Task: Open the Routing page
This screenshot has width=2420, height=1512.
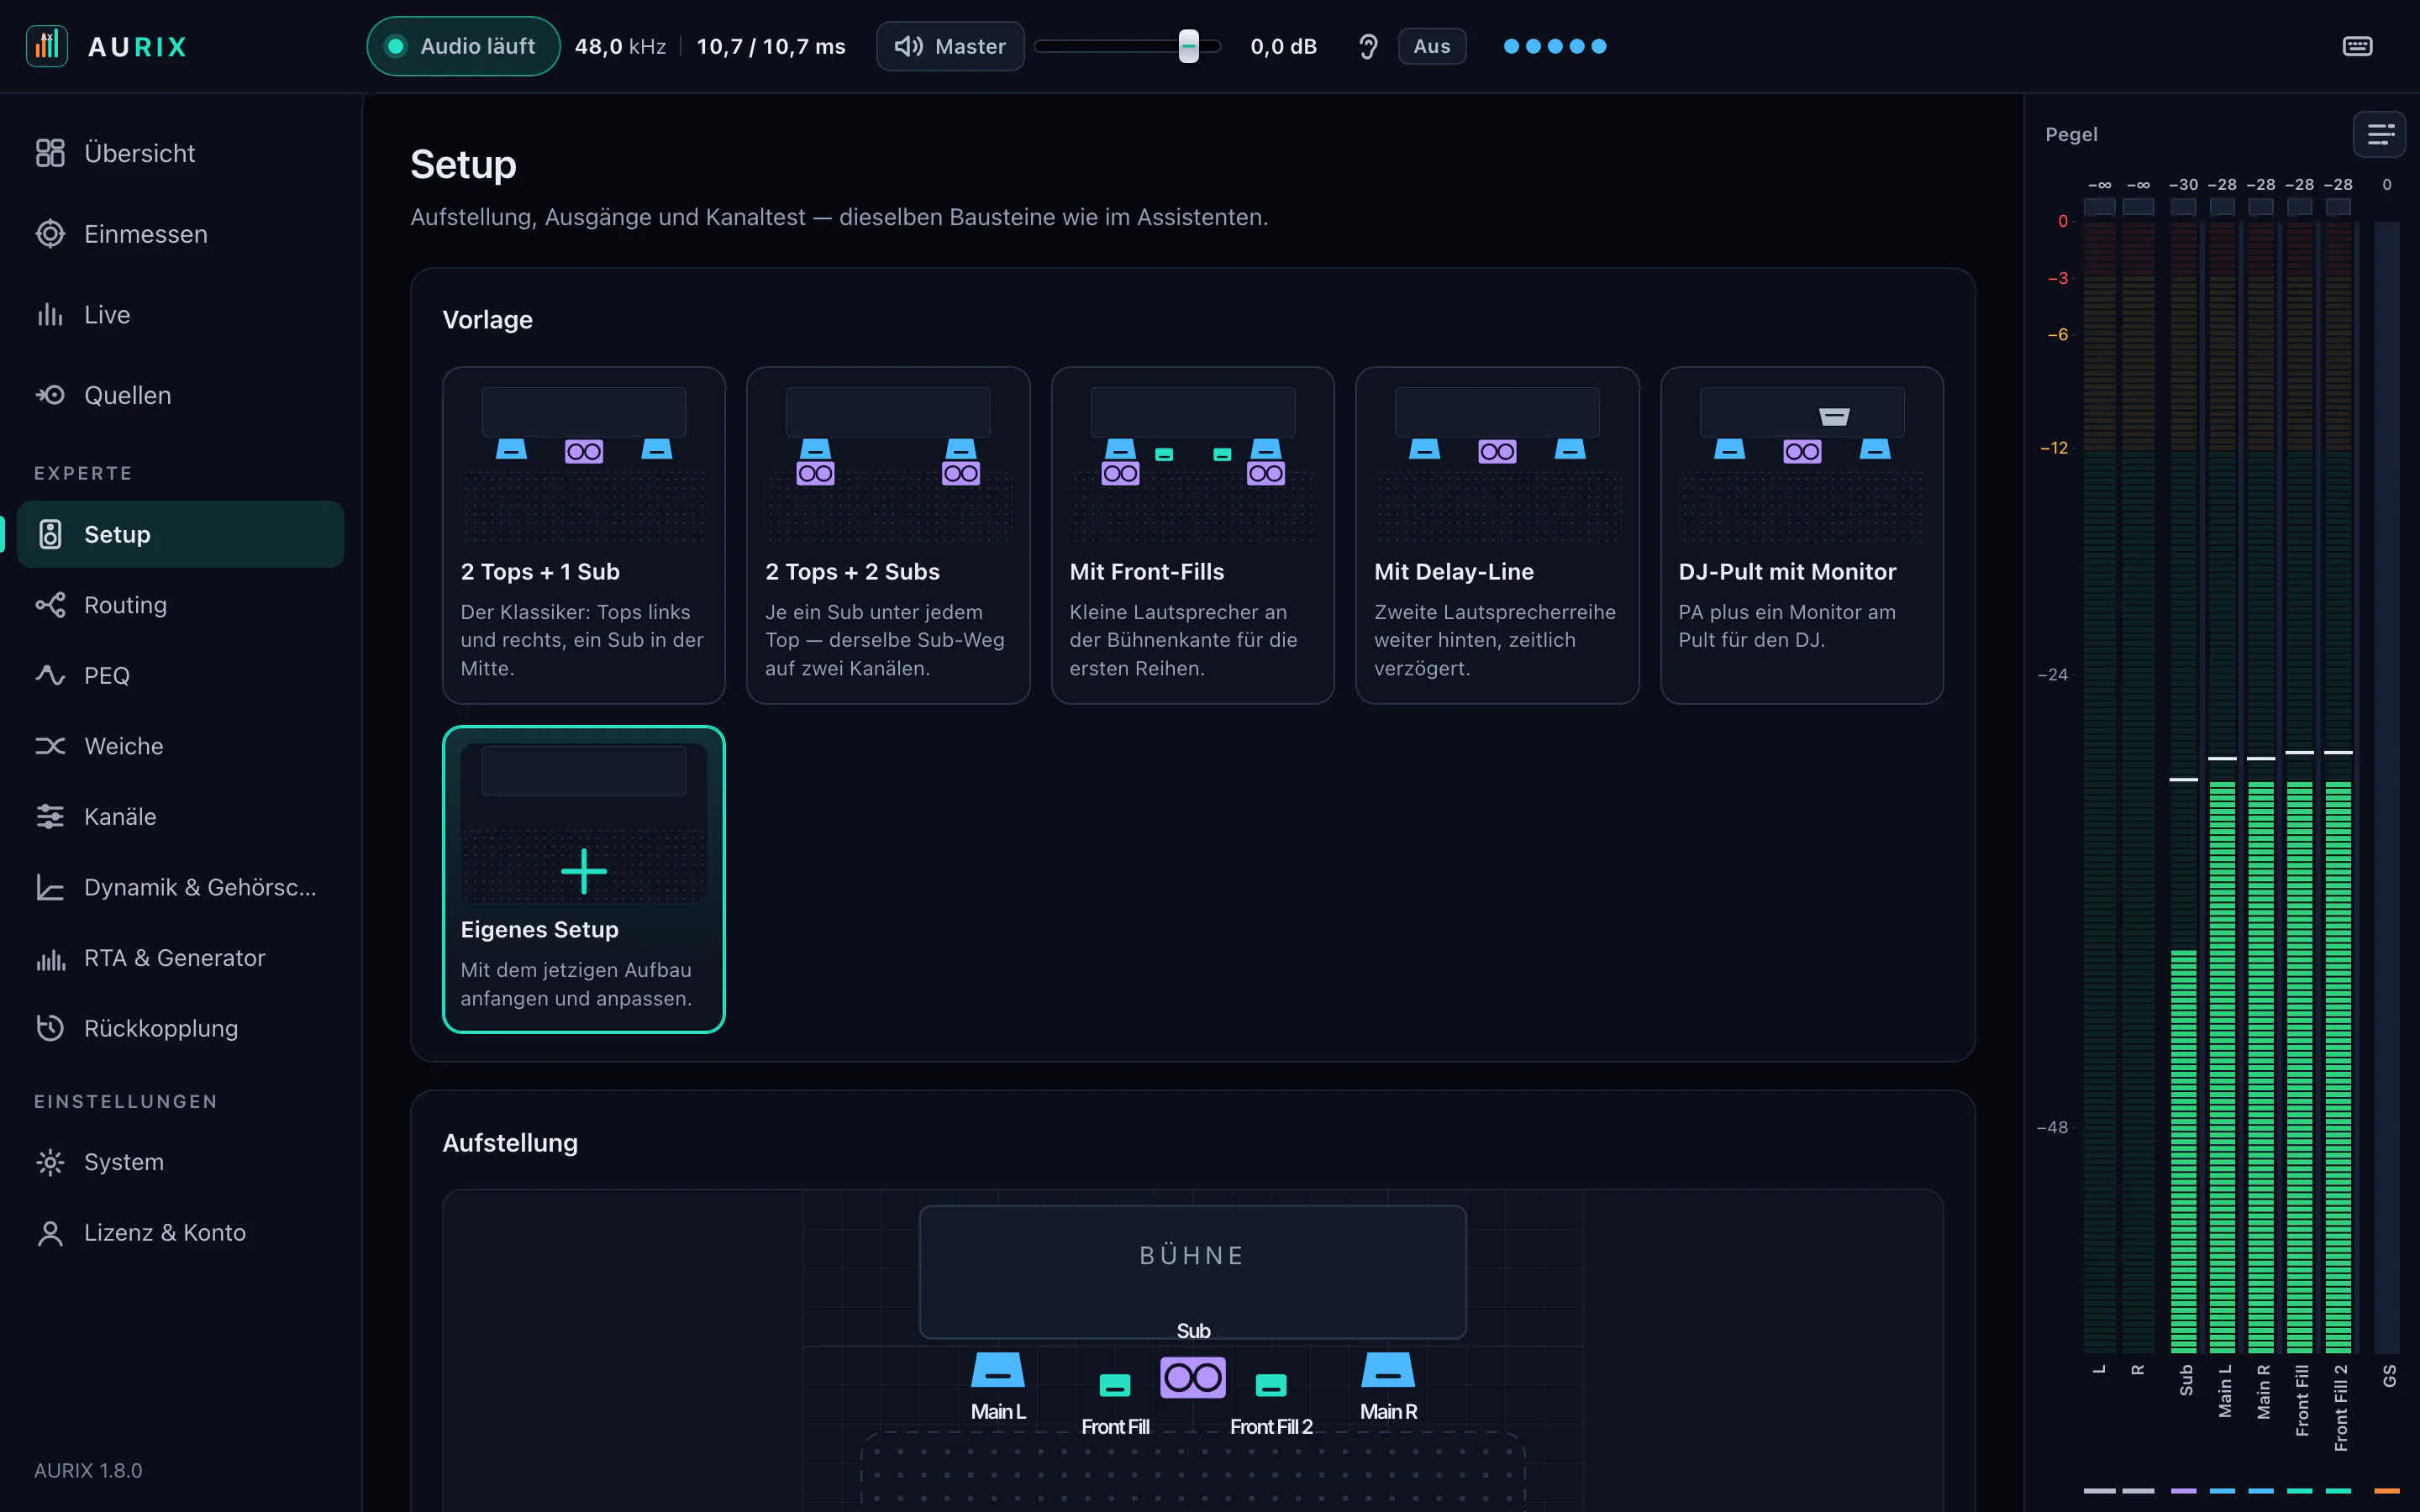Action: [x=181, y=605]
